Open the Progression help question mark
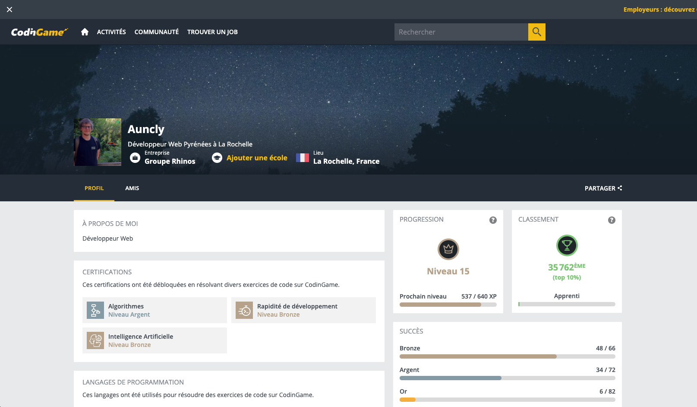The image size is (697, 407). click(x=493, y=220)
